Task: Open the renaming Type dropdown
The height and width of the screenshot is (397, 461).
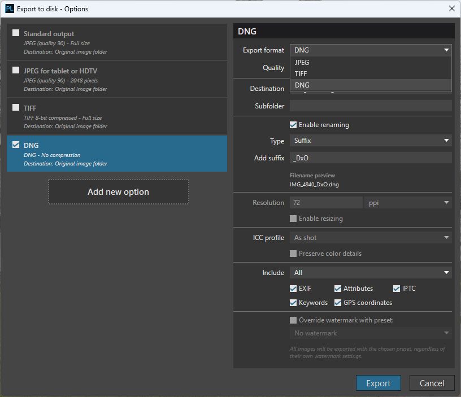Action: pyautogui.click(x=371, y=141)
